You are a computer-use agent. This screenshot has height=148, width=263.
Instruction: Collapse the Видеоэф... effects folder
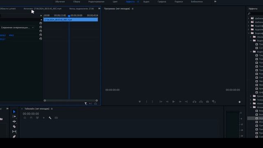point(249,33)
